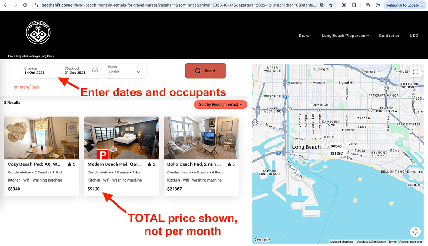Click the red Search button
Viewport: 428px width, 246px height.
205,71
